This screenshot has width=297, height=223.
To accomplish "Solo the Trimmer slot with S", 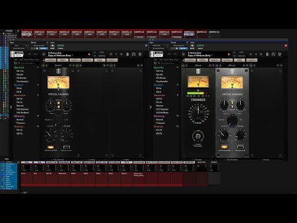I will 186,65.
